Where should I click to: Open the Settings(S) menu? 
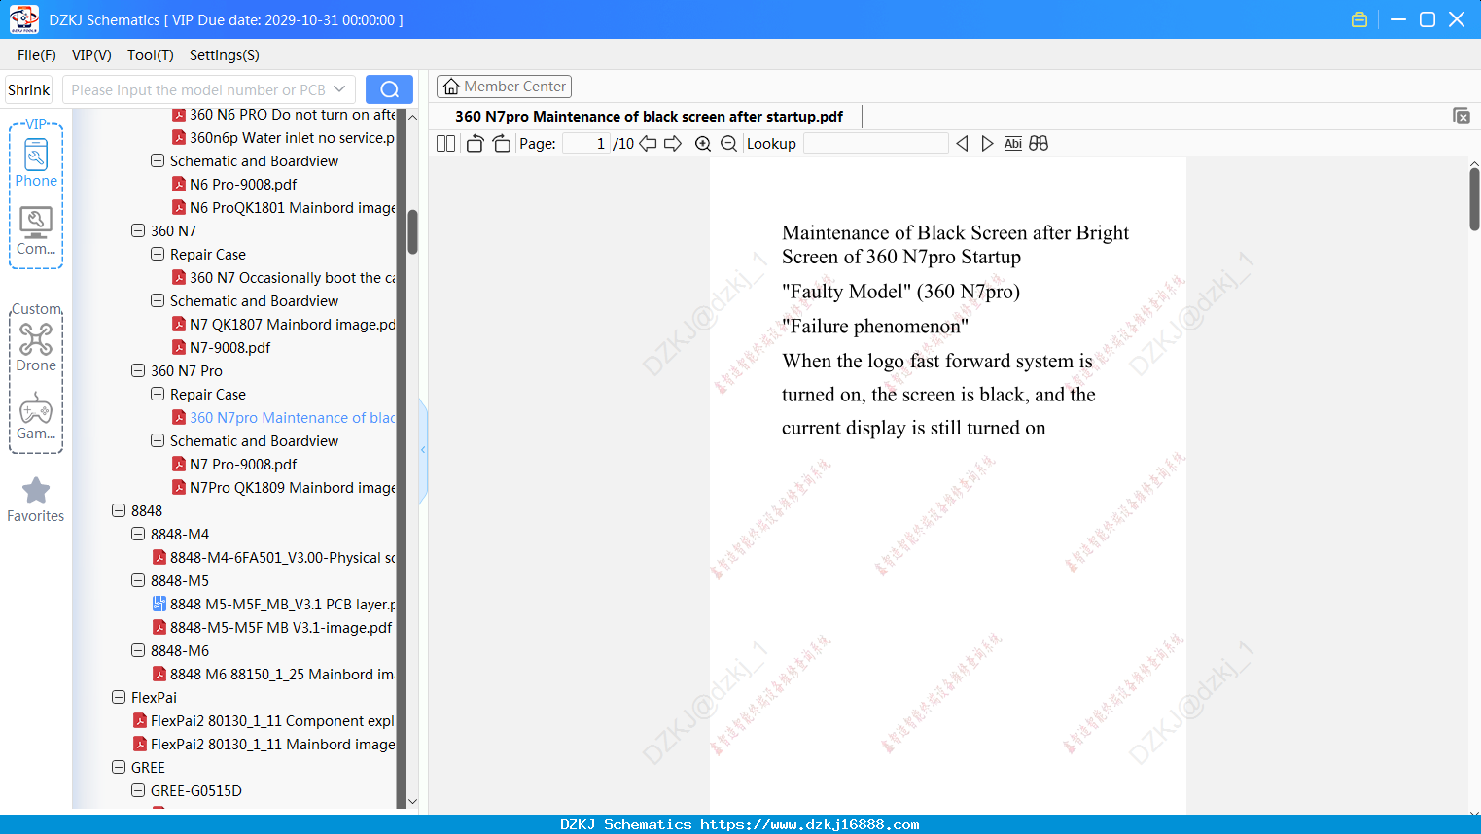[x=225, y=55]
